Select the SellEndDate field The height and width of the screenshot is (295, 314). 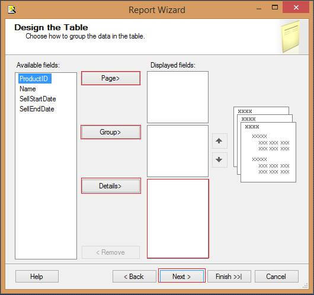pos(37,109)
